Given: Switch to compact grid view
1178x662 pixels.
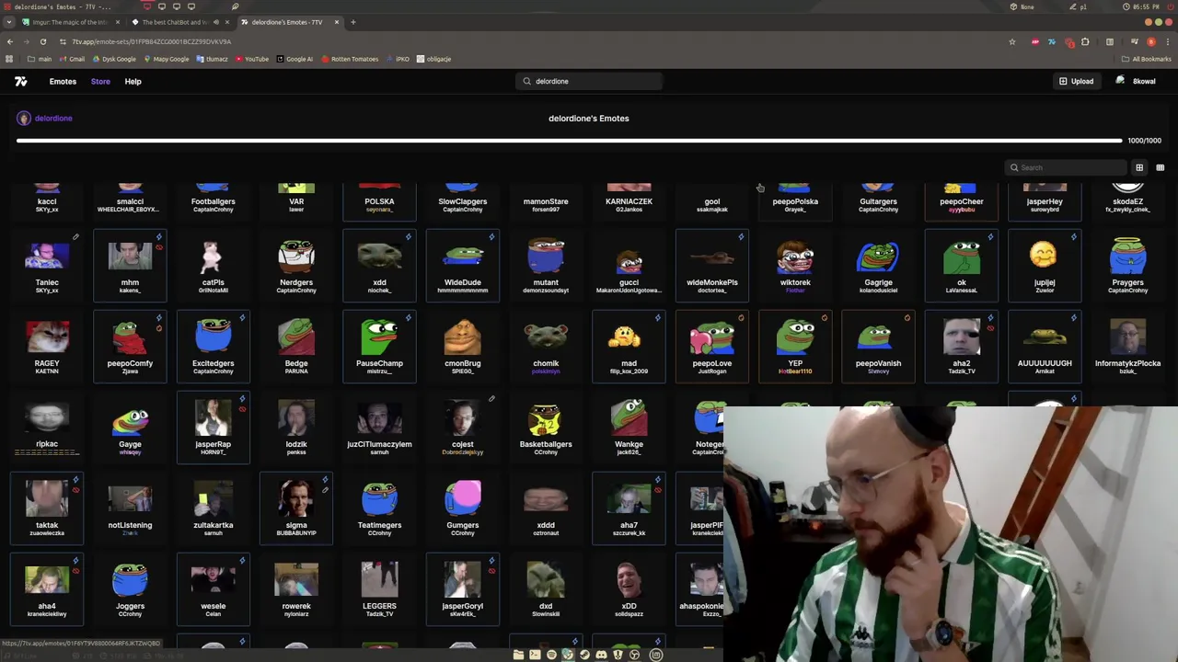Looking at the screenshot, I should pyautogui.click(x=1160, y=167).
